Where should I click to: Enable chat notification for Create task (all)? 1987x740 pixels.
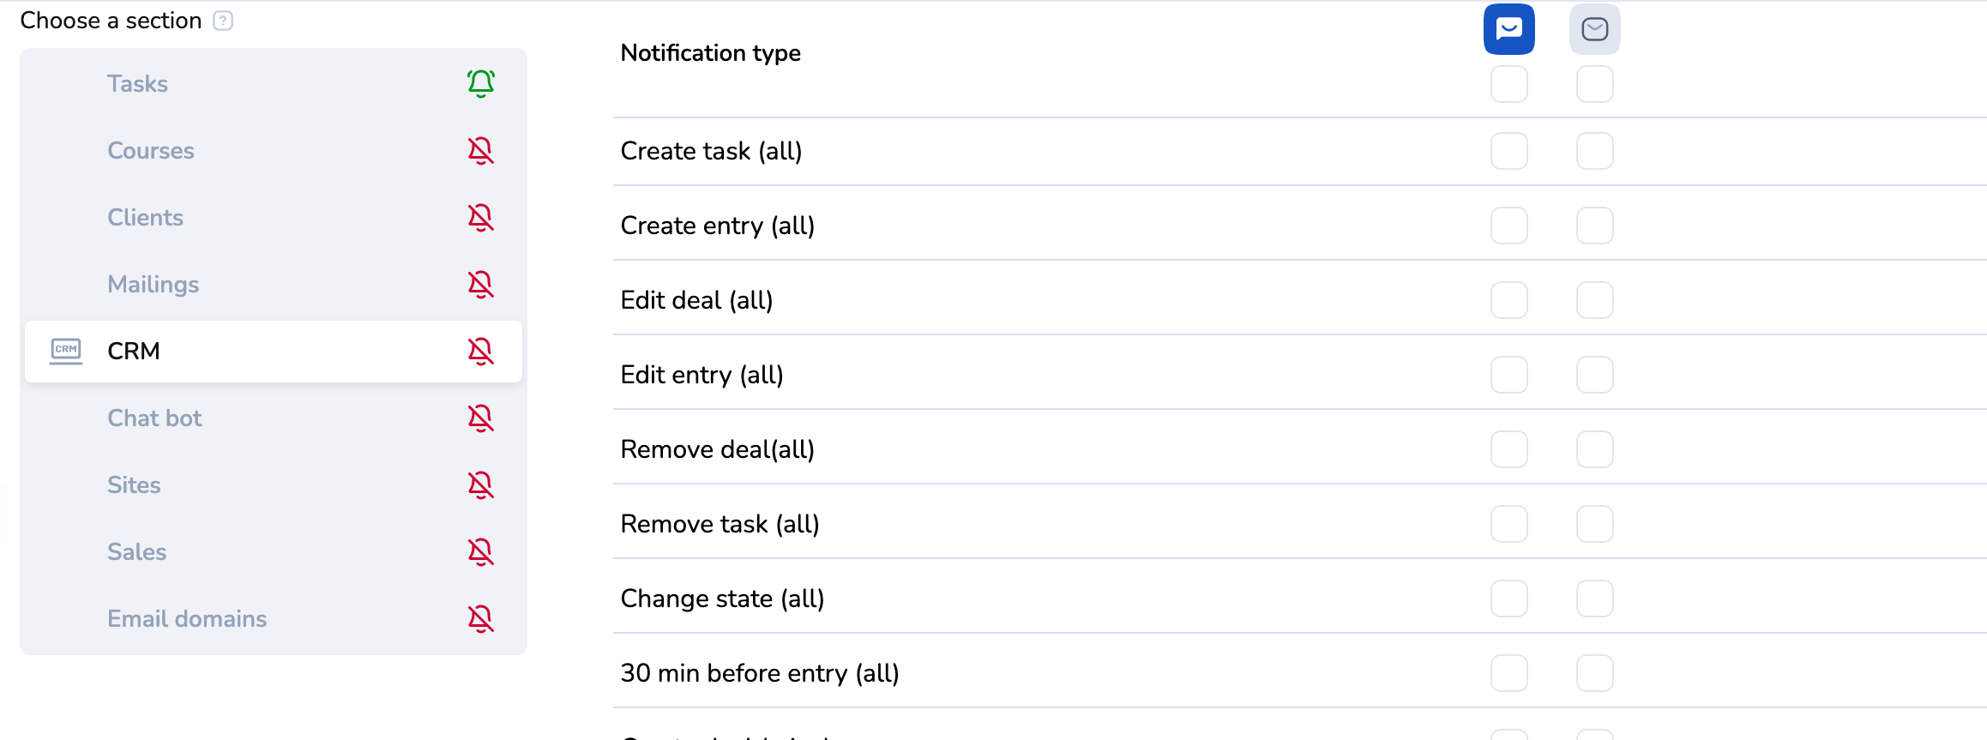point(1508,151)
